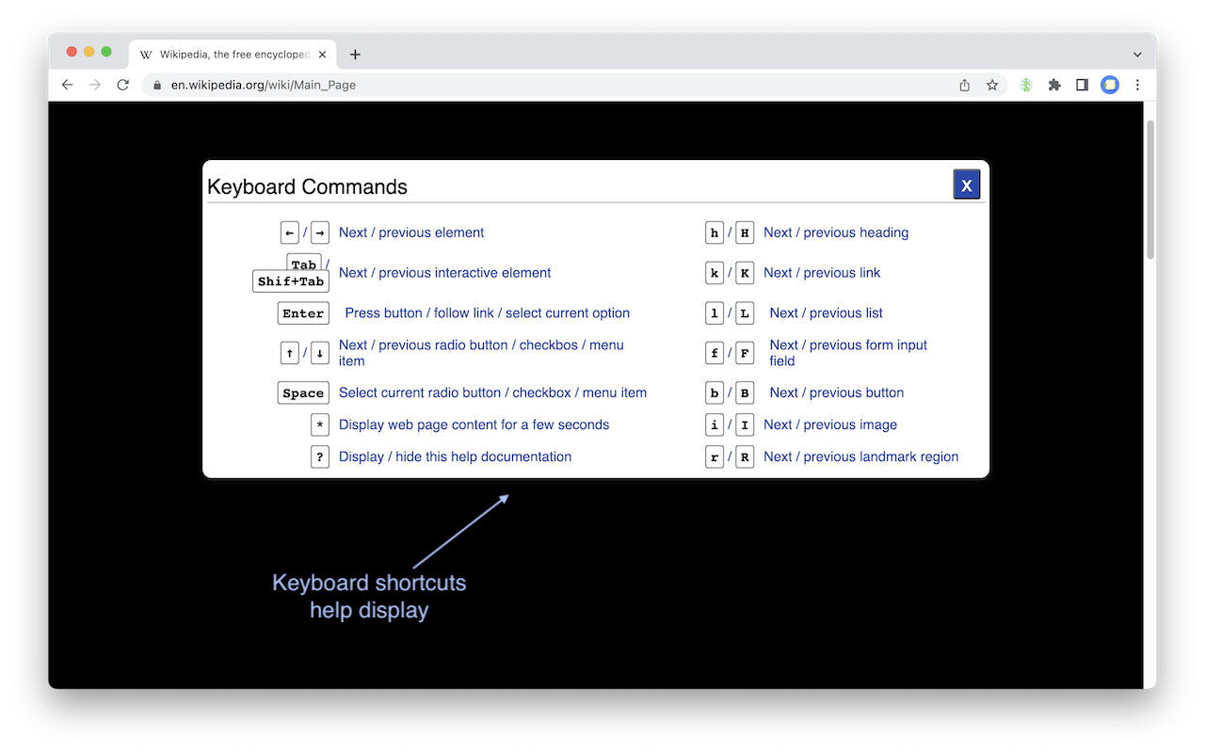Click the uppercase F key cap
This screenshot has width=1205, height=753.
[x=745, y=353]
